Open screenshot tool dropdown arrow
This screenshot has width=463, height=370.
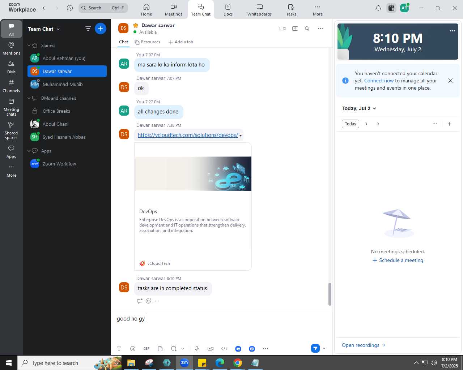coord(183,349)
